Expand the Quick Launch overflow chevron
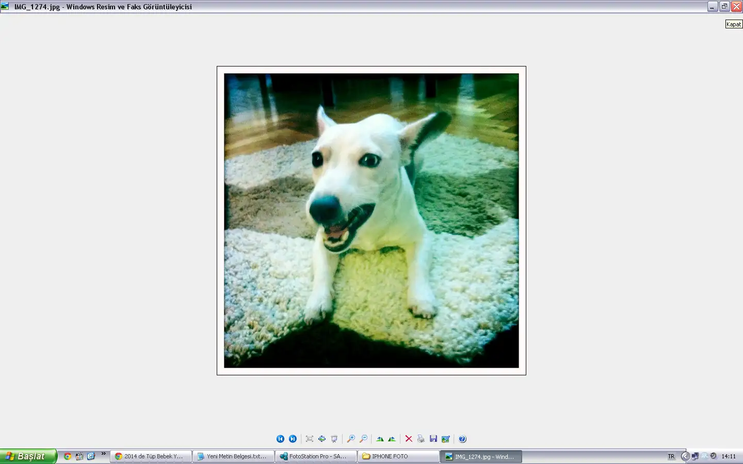Screen dimensions: 743x464 (103, 454)
